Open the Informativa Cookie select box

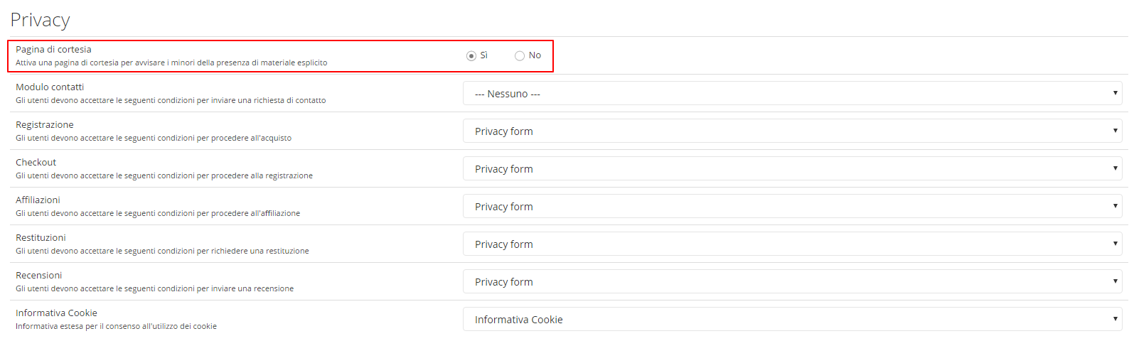792,319
